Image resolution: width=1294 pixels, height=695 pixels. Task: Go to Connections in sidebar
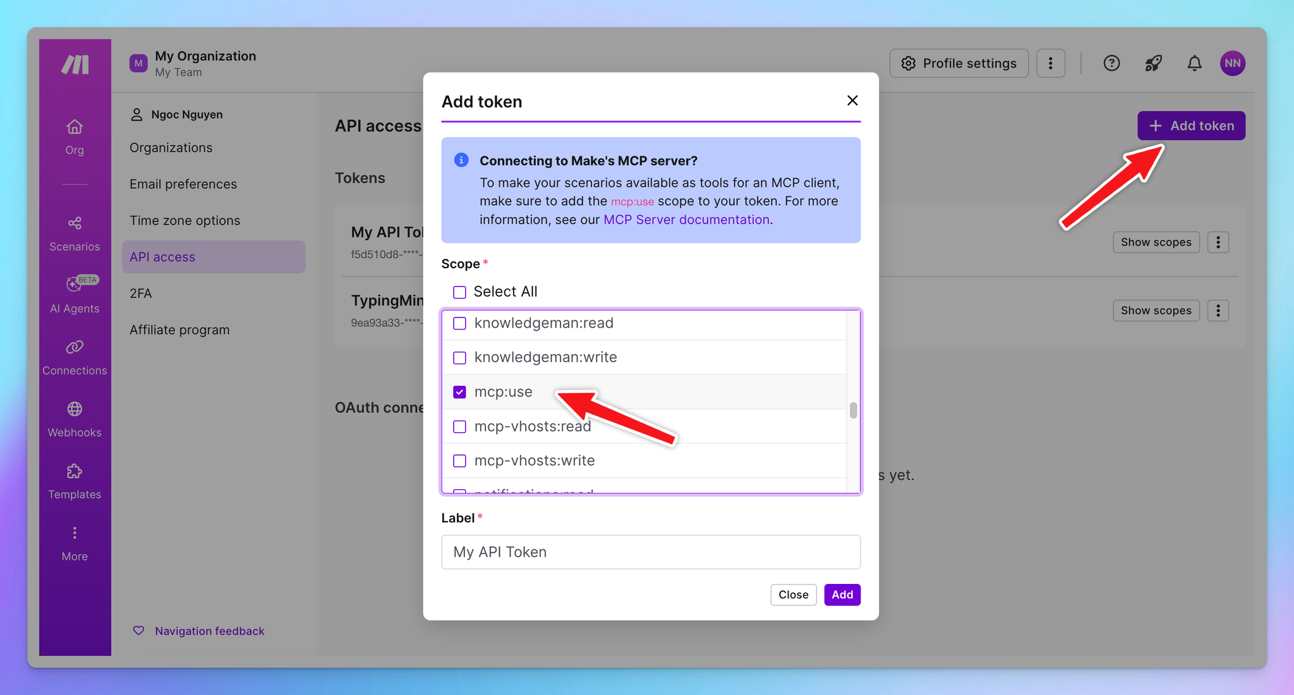tap(75, 357)
